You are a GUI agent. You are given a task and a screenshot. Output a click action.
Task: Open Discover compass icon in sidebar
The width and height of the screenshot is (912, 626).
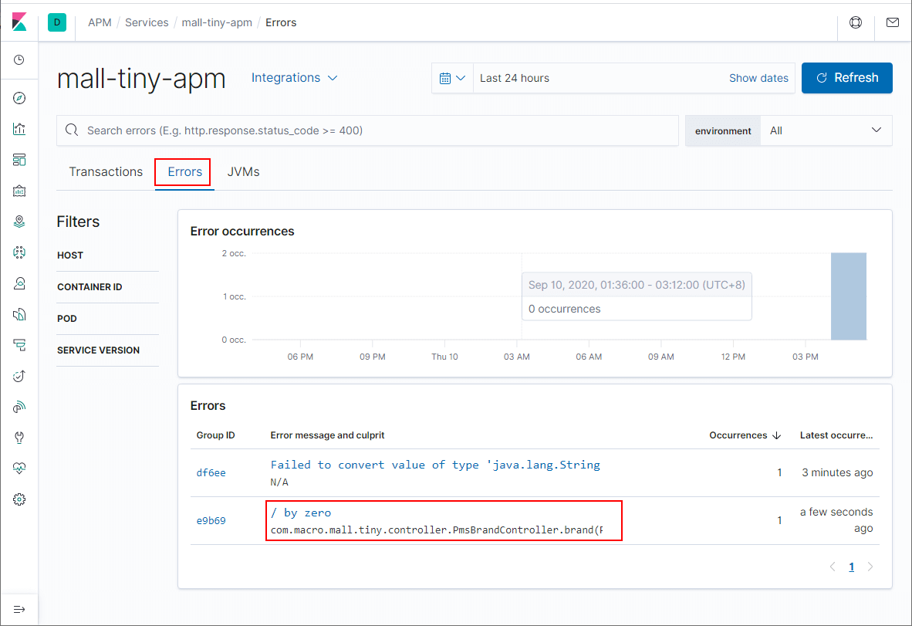[19, 98]
